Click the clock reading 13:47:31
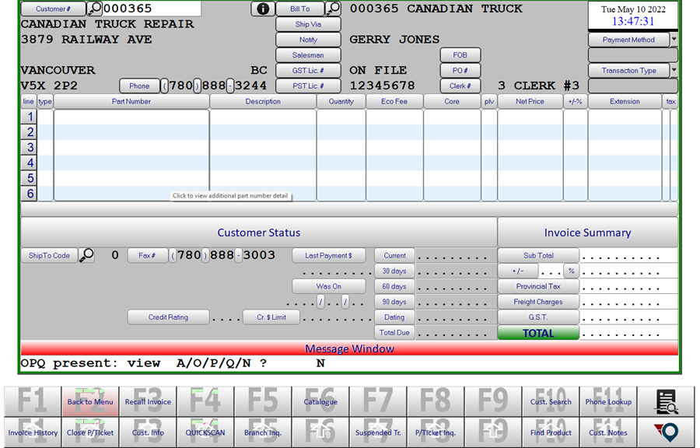The width and height of the screenshot is (700, 448). (x=633, y=22)
